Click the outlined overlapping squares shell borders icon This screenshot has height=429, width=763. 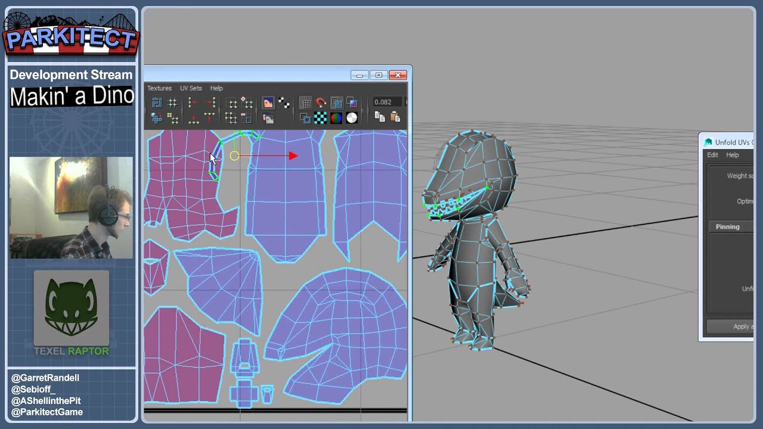305,118
